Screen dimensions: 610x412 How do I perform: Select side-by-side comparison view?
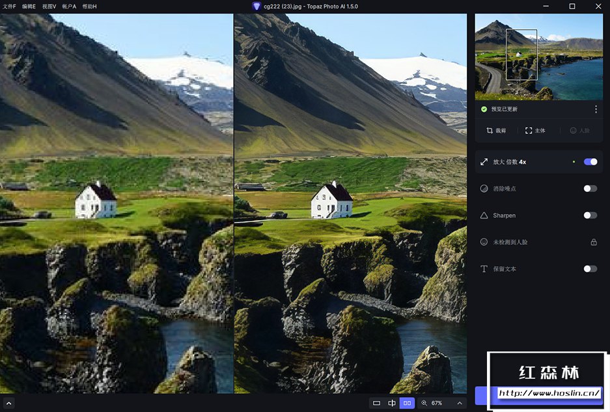click(407, 403)
